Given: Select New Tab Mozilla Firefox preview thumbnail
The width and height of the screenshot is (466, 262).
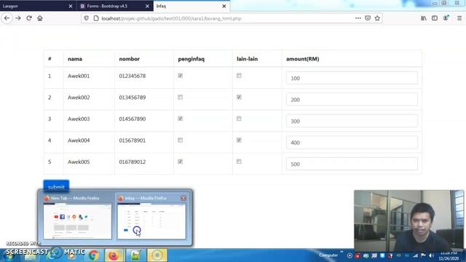Looking at the screenshot, I should 77,221.
